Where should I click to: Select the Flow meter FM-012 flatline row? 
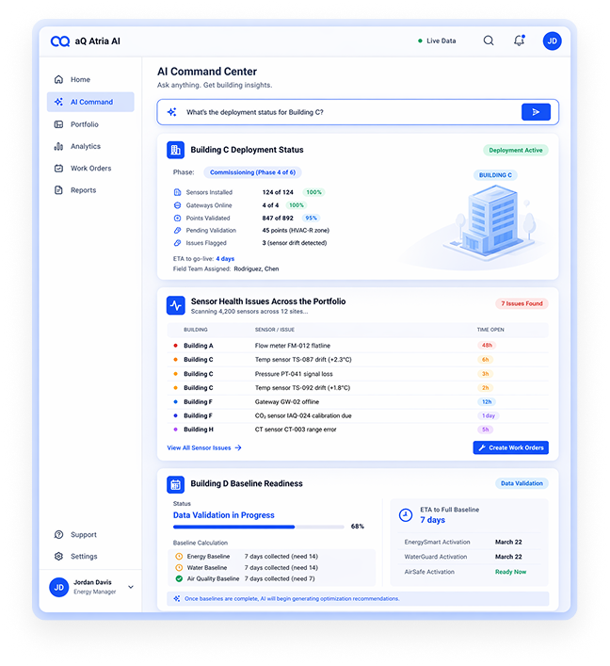tap(358, 346)
